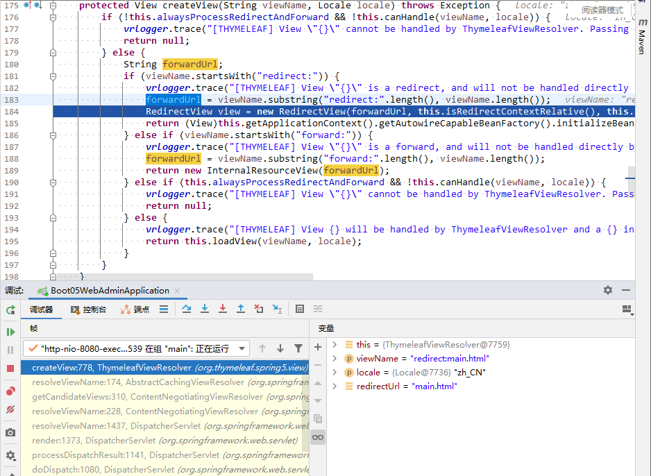Collapse the else-if fold at line 190

[x=53, y=182]
